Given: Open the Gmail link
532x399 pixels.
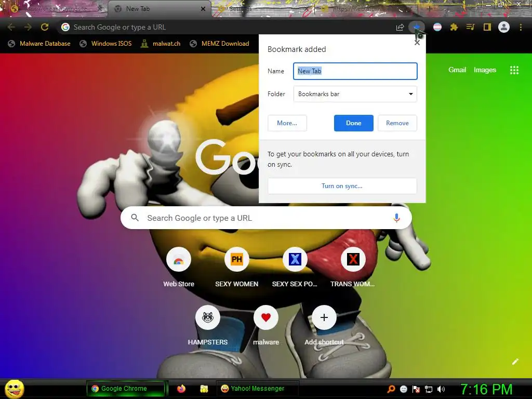Looking at the screenshot, I should point(457,70).
